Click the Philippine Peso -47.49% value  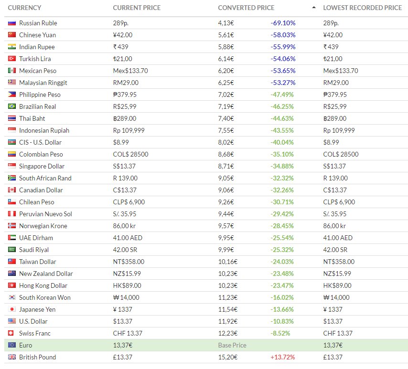(282, 95)
